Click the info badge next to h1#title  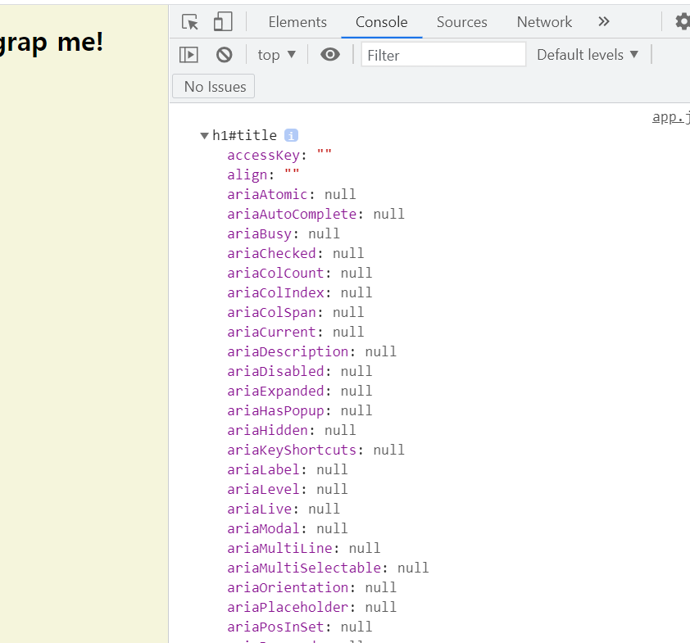[291, 135]
